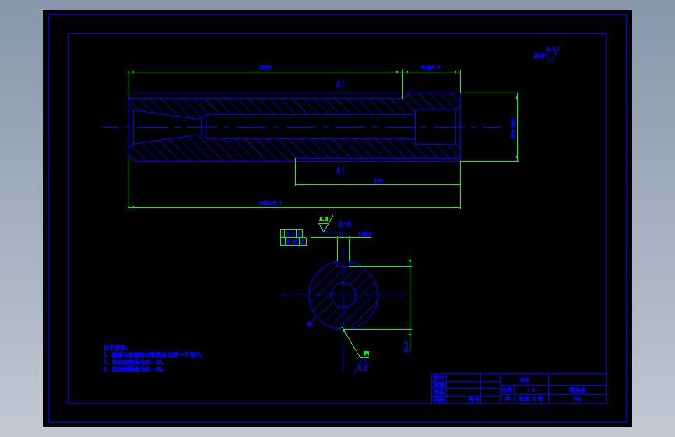Click technical requirement line starting with 3、
675x437 pixels.
pyautogui.click(x=134, y=369)
